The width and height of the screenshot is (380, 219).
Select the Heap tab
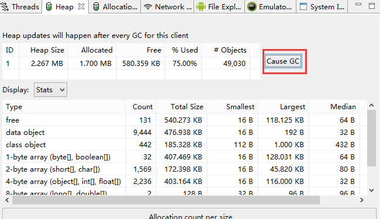tap(64, 7)
